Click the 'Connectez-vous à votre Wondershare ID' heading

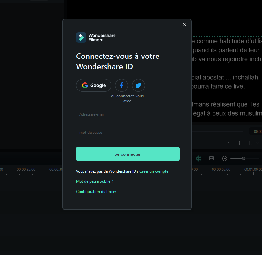tap(118, 61)
